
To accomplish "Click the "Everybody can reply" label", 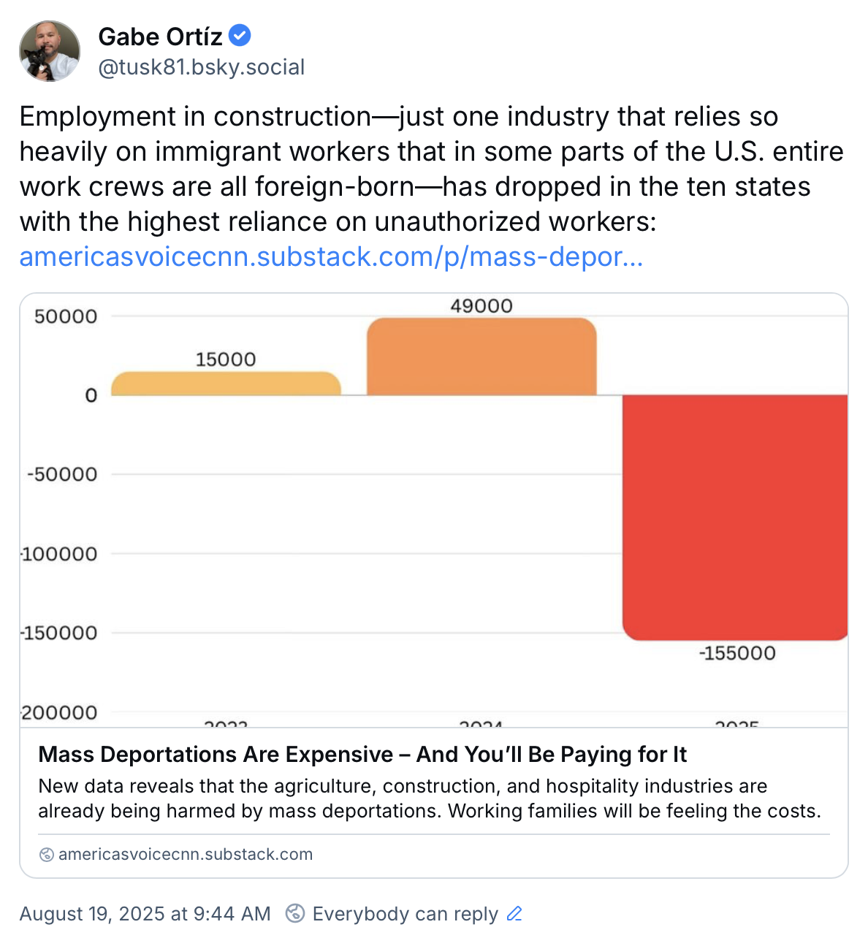I will pos(405,914).
